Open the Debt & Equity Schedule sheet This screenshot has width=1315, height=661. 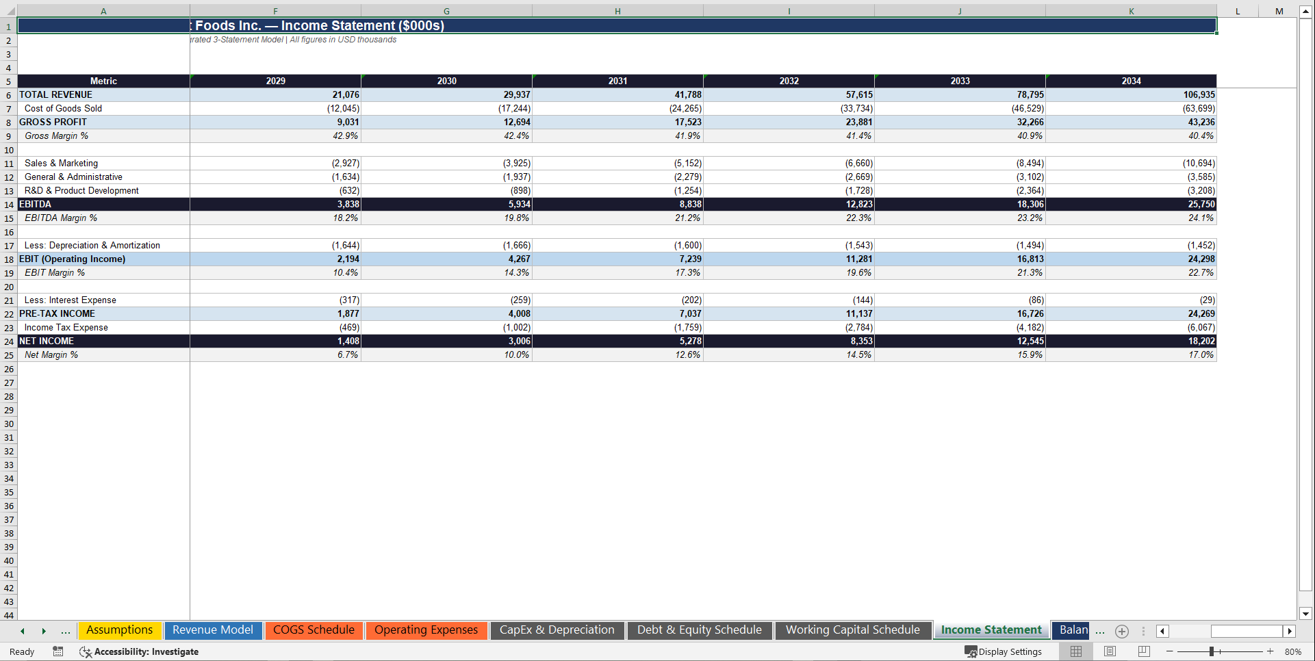(700, 630)
